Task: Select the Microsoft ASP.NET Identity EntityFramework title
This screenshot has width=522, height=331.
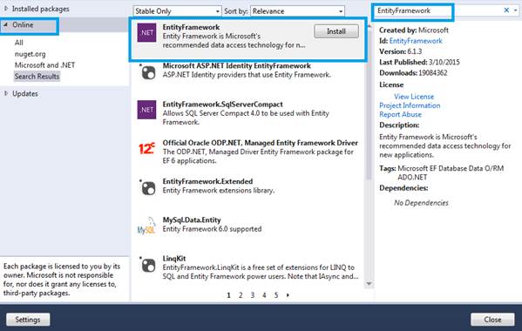Action: coord(237,65)
